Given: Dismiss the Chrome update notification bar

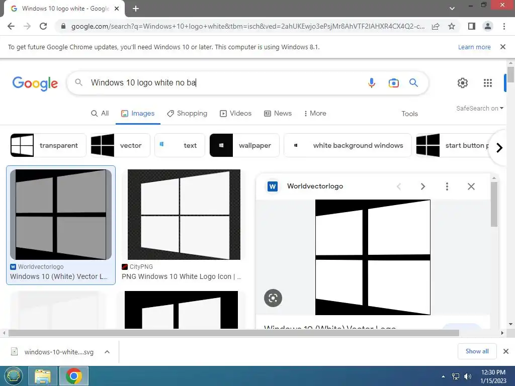Looking at the screenshot, I should point(502,47).
